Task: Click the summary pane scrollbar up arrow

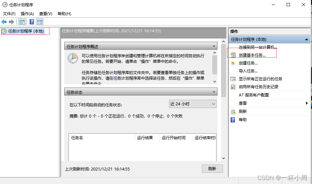Action: (223, 41)
